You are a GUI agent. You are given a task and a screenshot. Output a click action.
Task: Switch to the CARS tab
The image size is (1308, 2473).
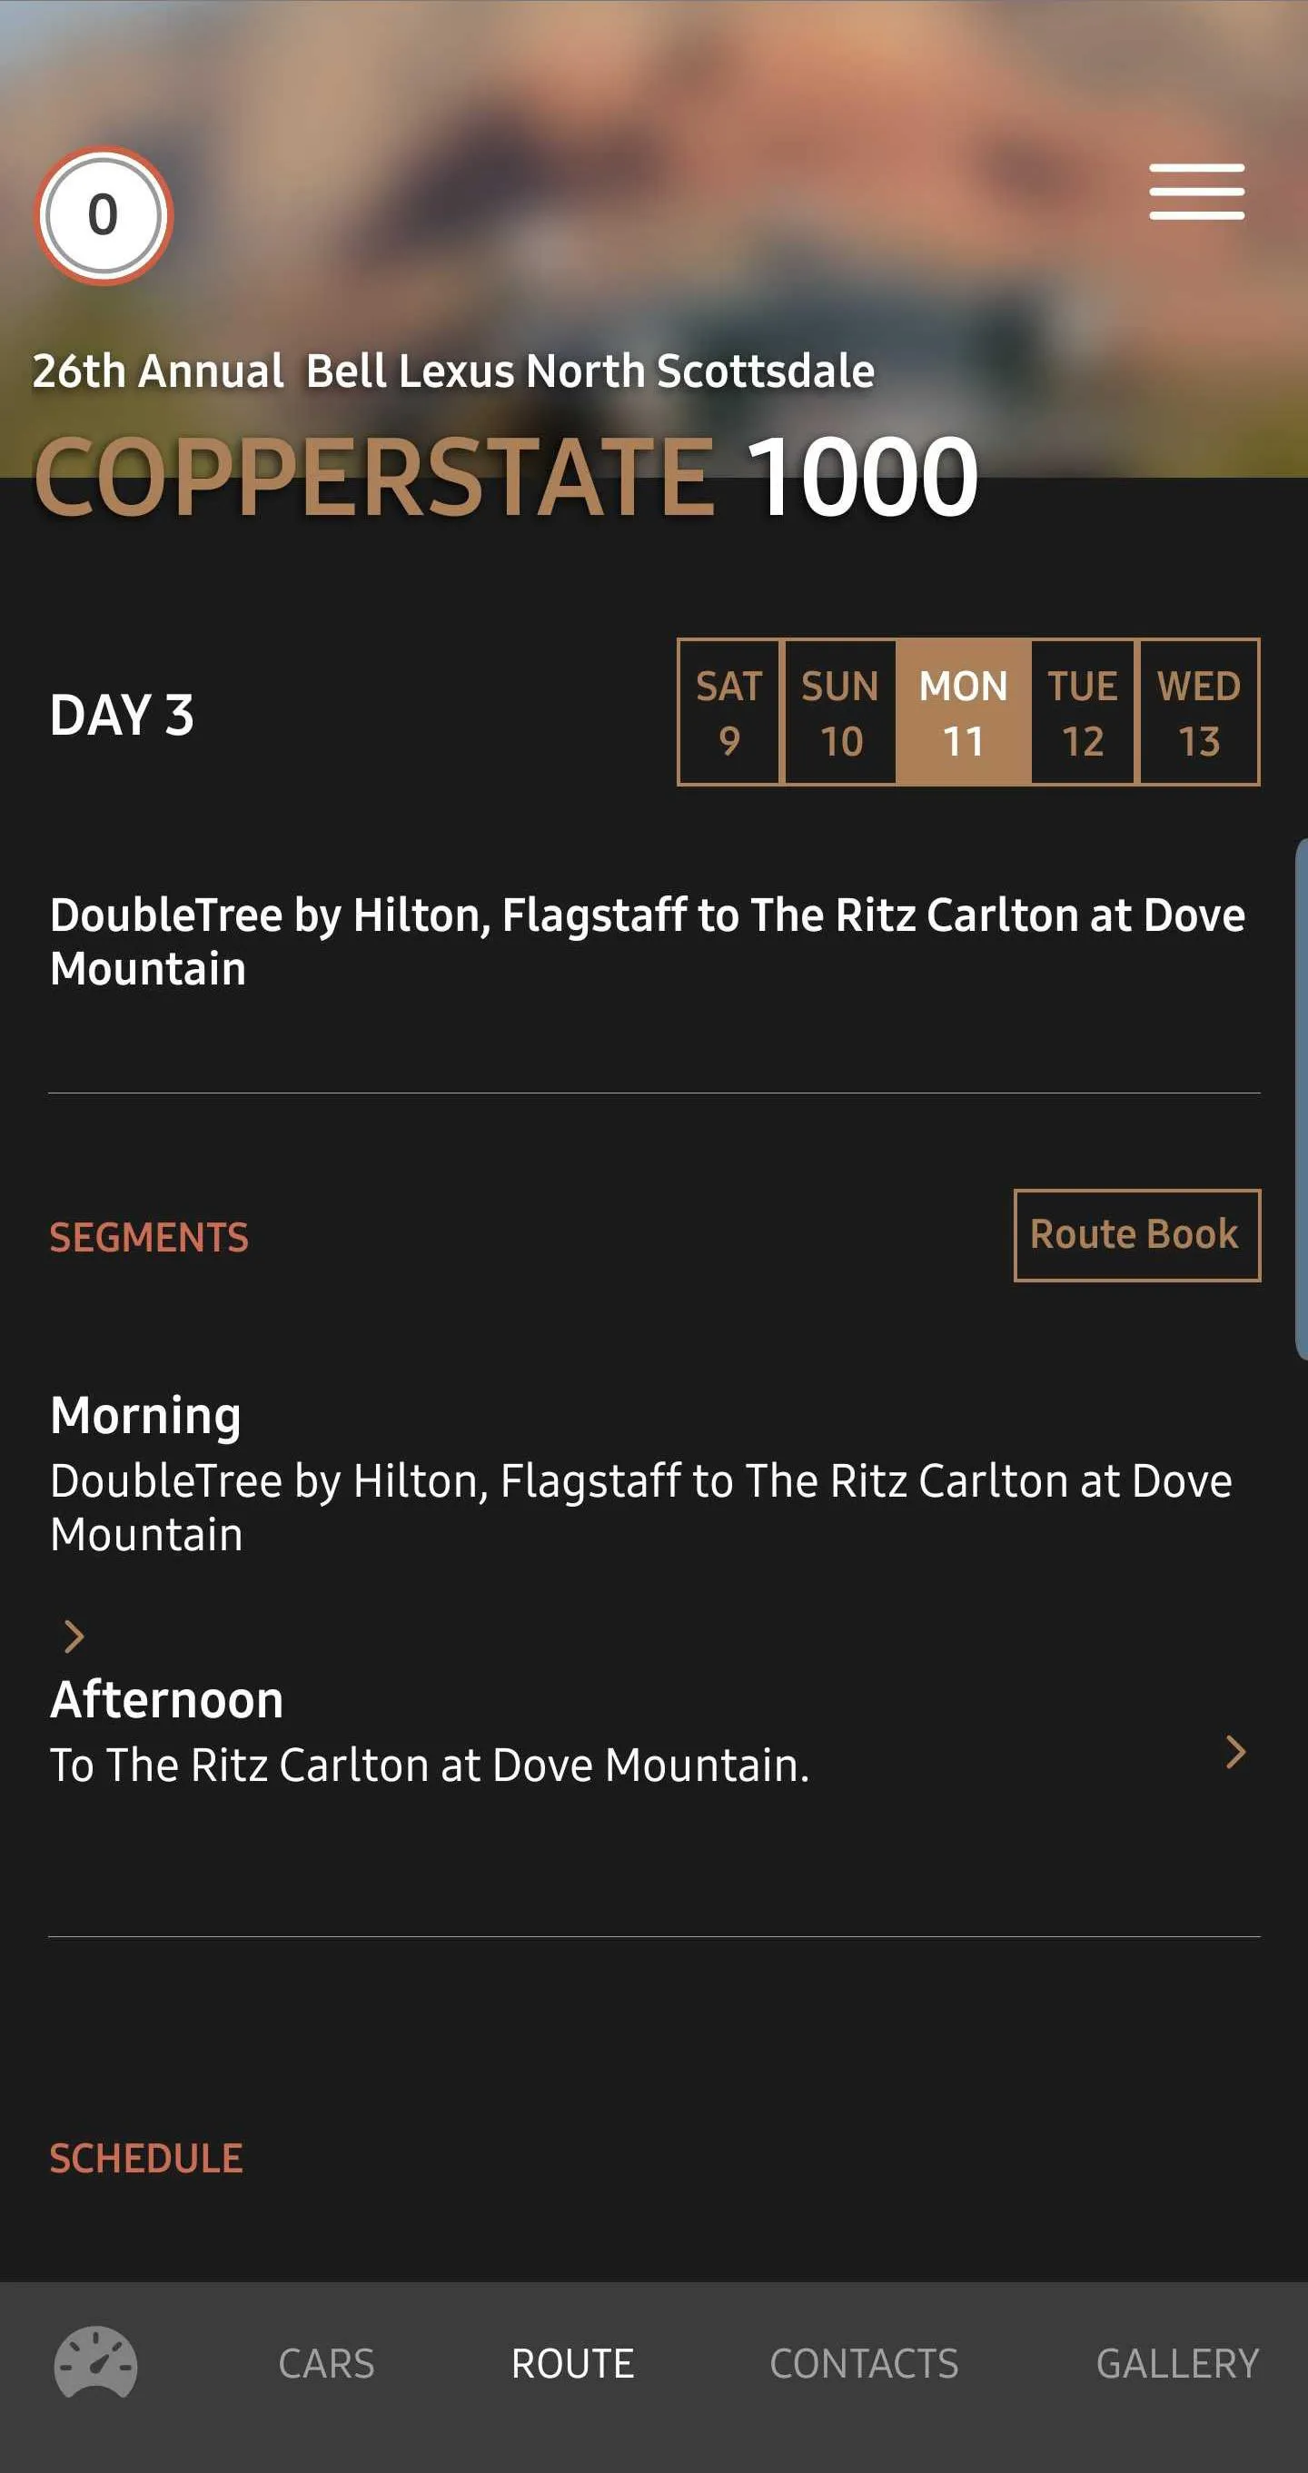326,2363
